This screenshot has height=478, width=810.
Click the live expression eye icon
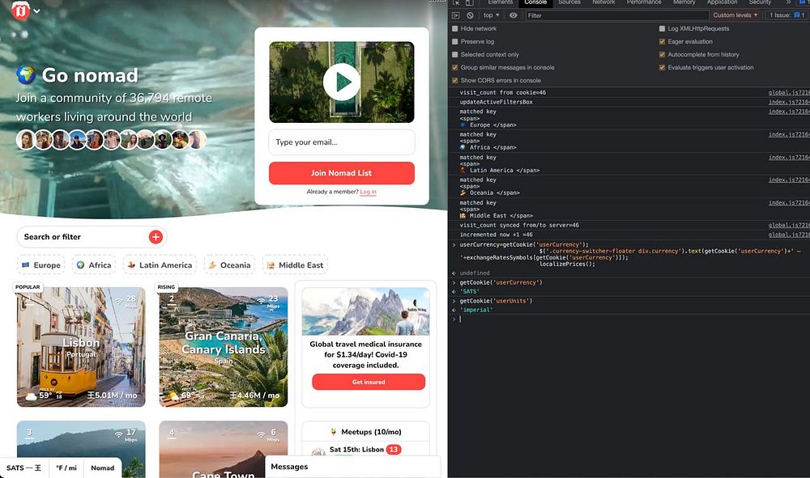[513, 15]
